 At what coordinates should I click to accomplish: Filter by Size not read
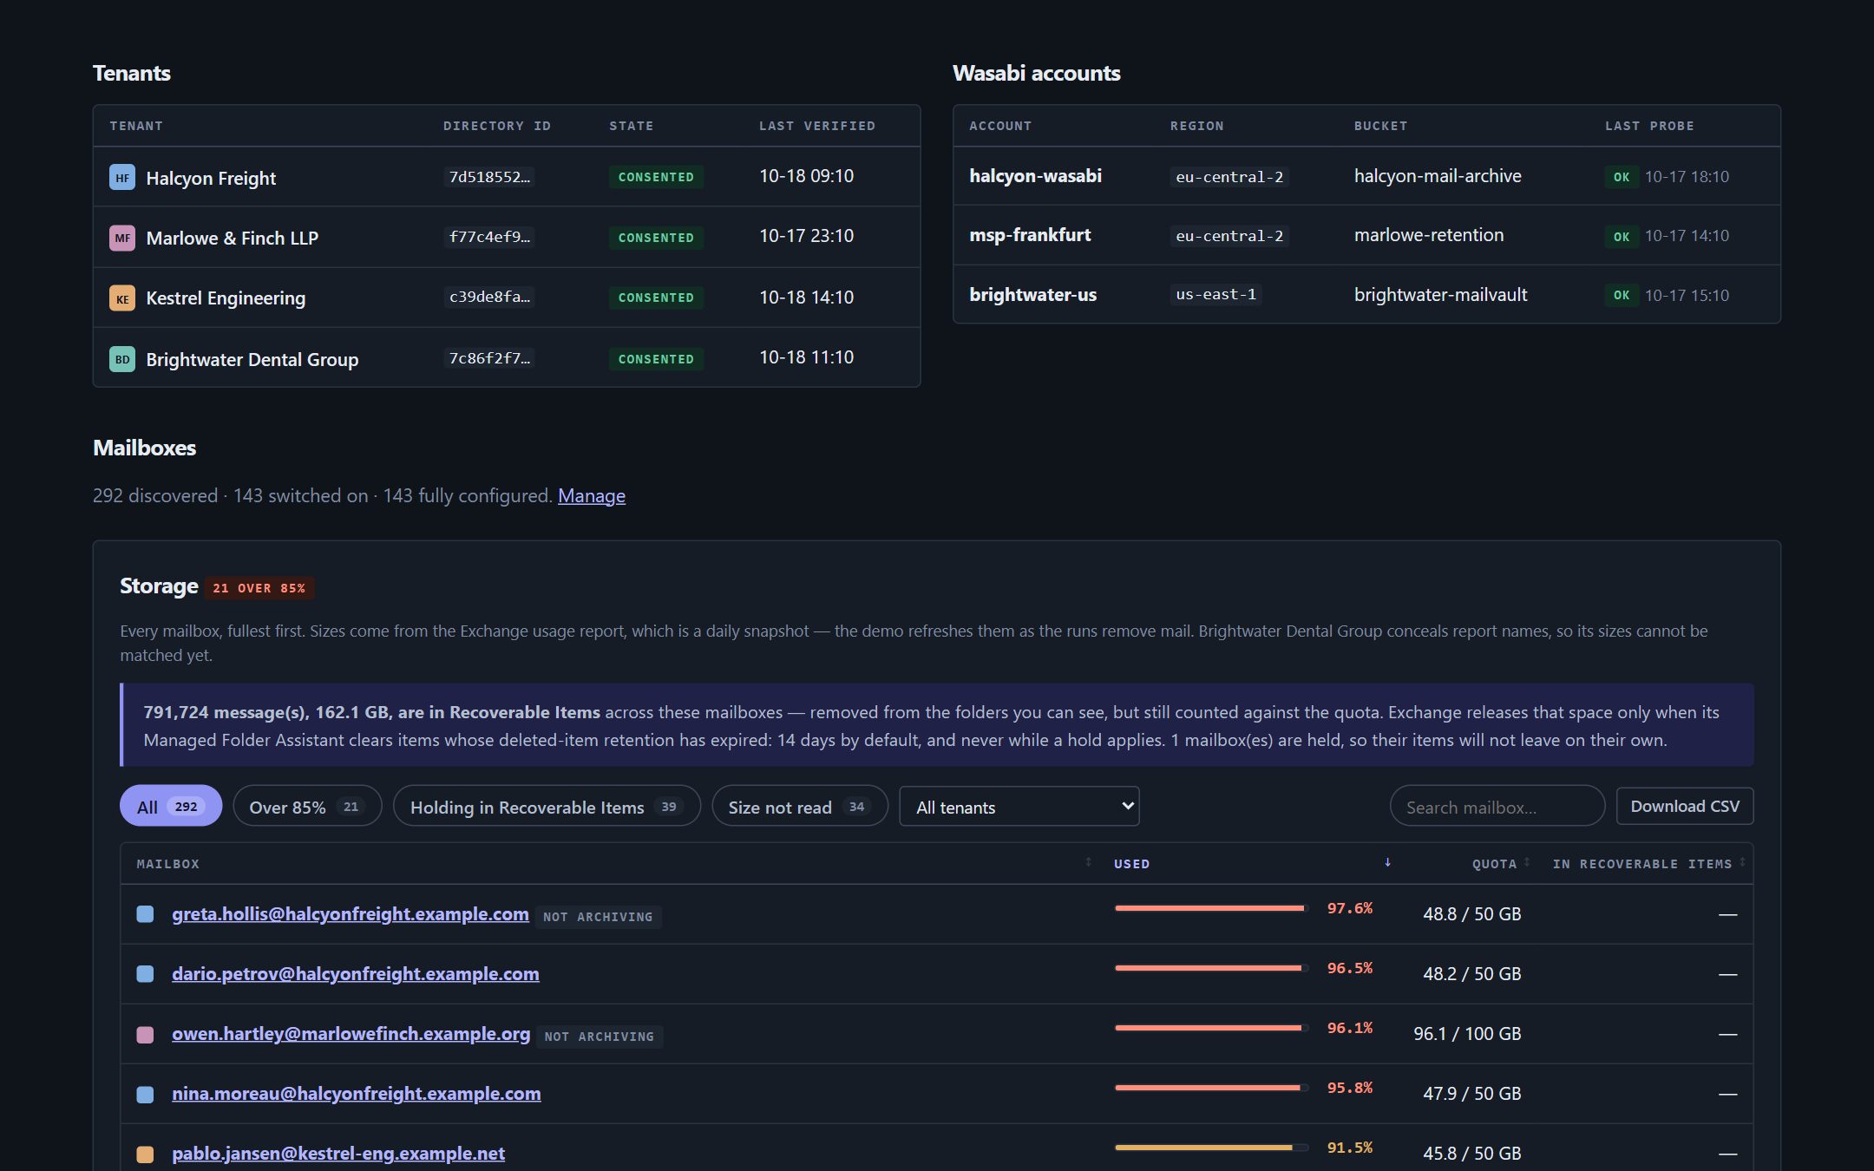tap(800, 807)
